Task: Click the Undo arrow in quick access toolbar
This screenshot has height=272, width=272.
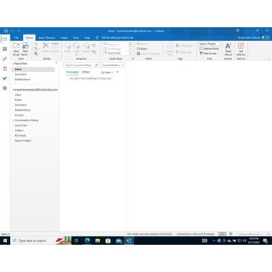Action: 13,31
